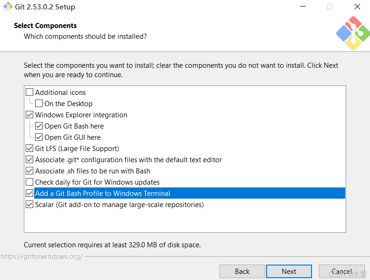Uncheck Windows Explorer integration
The height and width of the screenshot is (280, 370).
[x=29, y=115]
